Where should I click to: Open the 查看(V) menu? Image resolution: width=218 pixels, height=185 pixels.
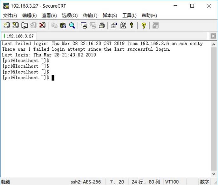(x=49, y=16)
